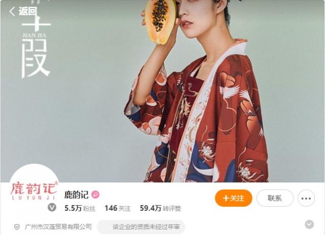
Task: View the 5.5万 粉丝 followers list
Action: pos(80,208)
